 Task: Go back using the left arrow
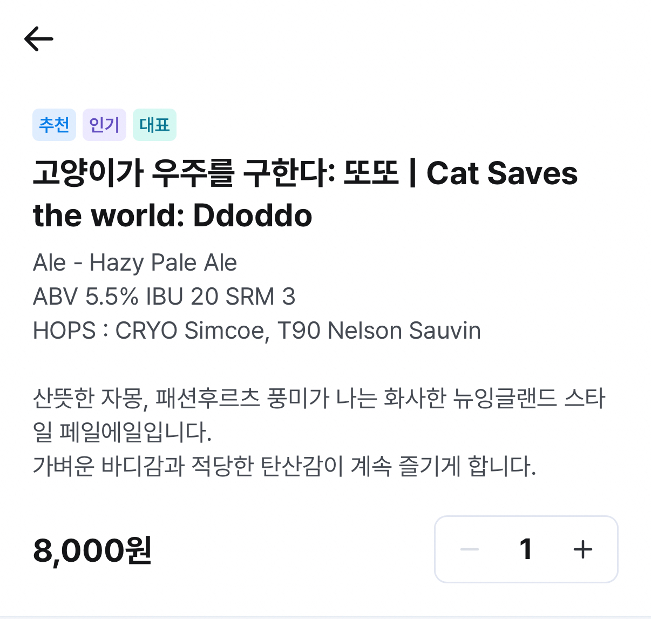click(x=39, y=39)
